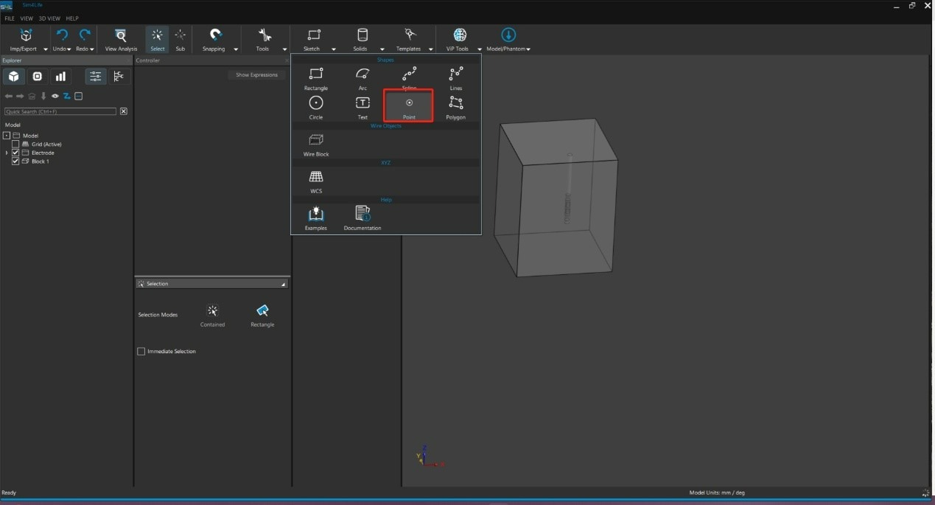Click the Show Expressions button

256,74
